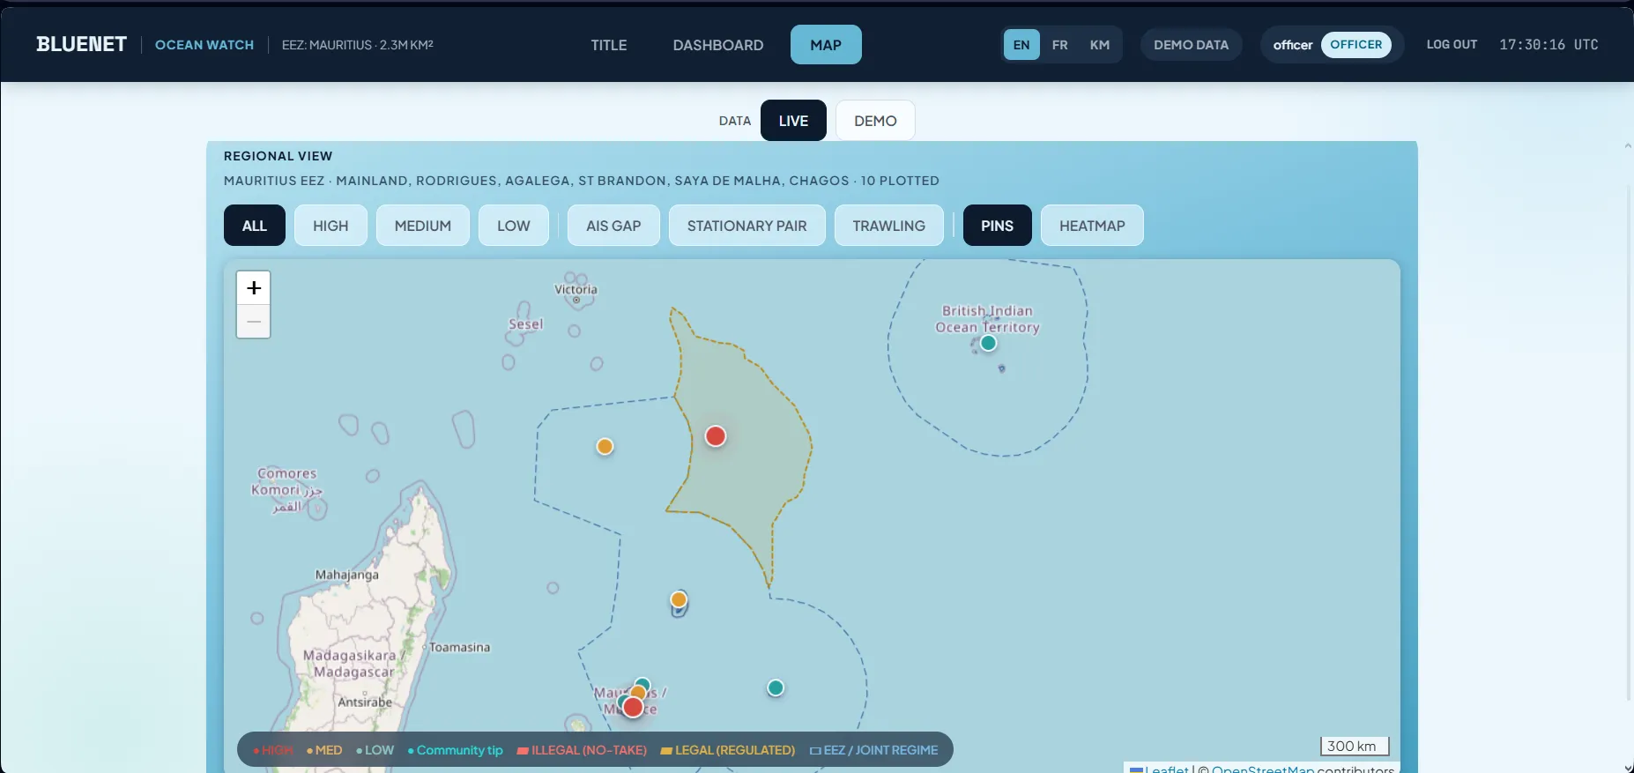This screenshot has height=773, width=1634.
Task: Filter alerts by HIGH risk
Action: pos(331,226)
